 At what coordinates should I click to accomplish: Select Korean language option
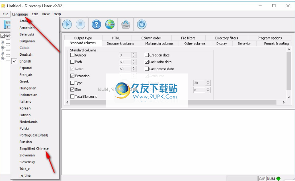25,108
